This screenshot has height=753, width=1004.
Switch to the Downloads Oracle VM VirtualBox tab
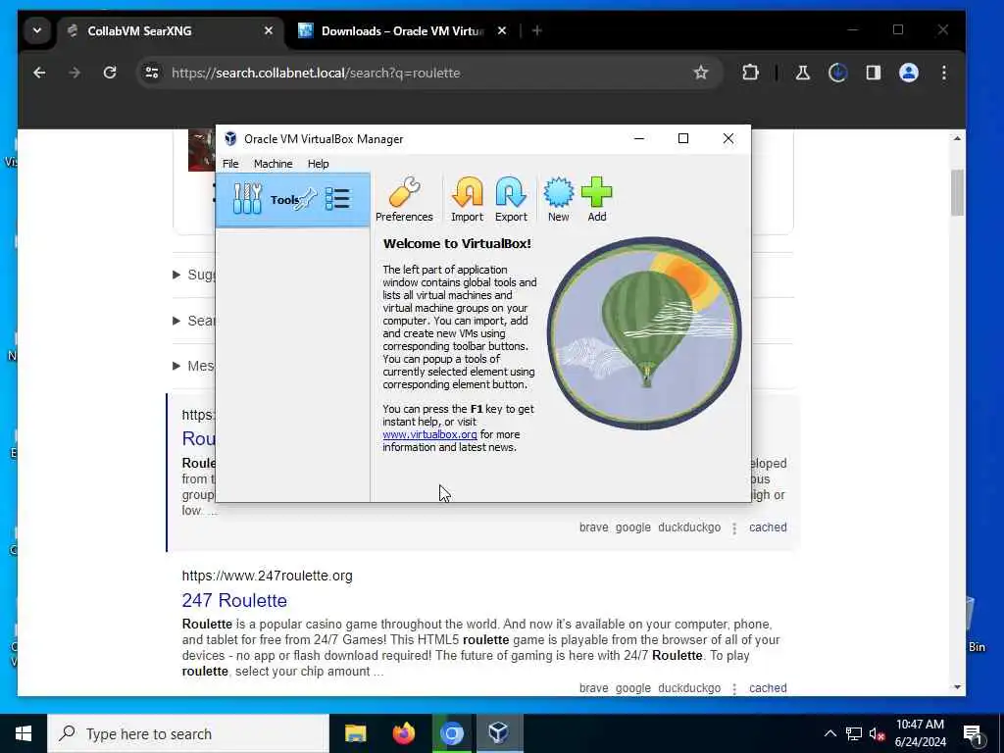[402, 30]
